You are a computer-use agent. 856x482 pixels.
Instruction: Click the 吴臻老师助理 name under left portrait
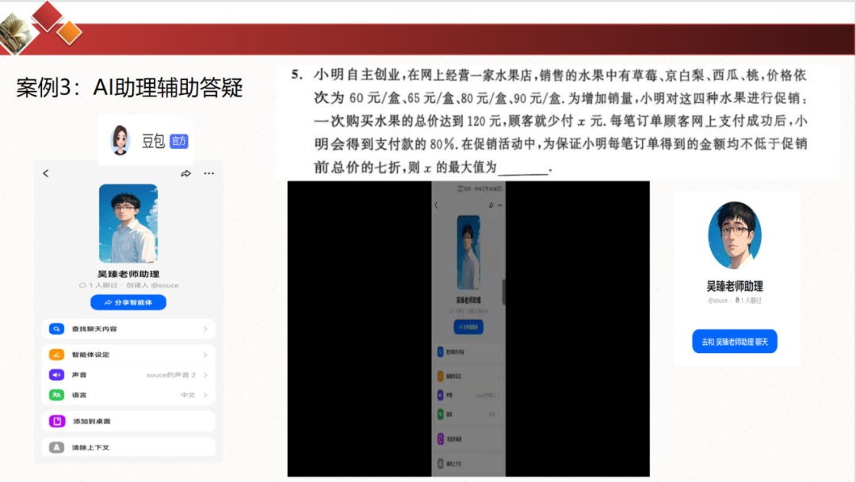(x=129, y=274)
